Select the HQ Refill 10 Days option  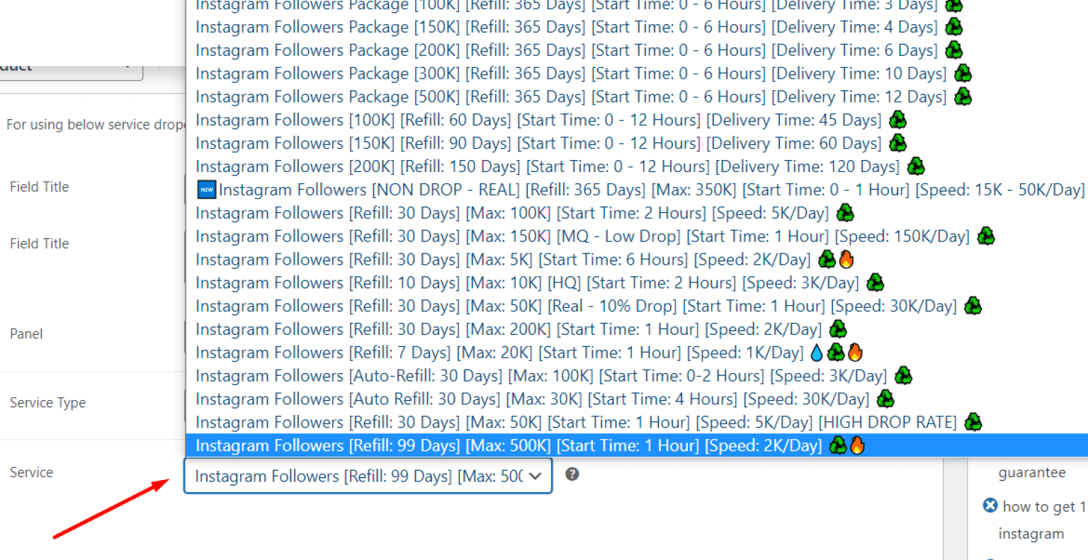click(526, 282)
